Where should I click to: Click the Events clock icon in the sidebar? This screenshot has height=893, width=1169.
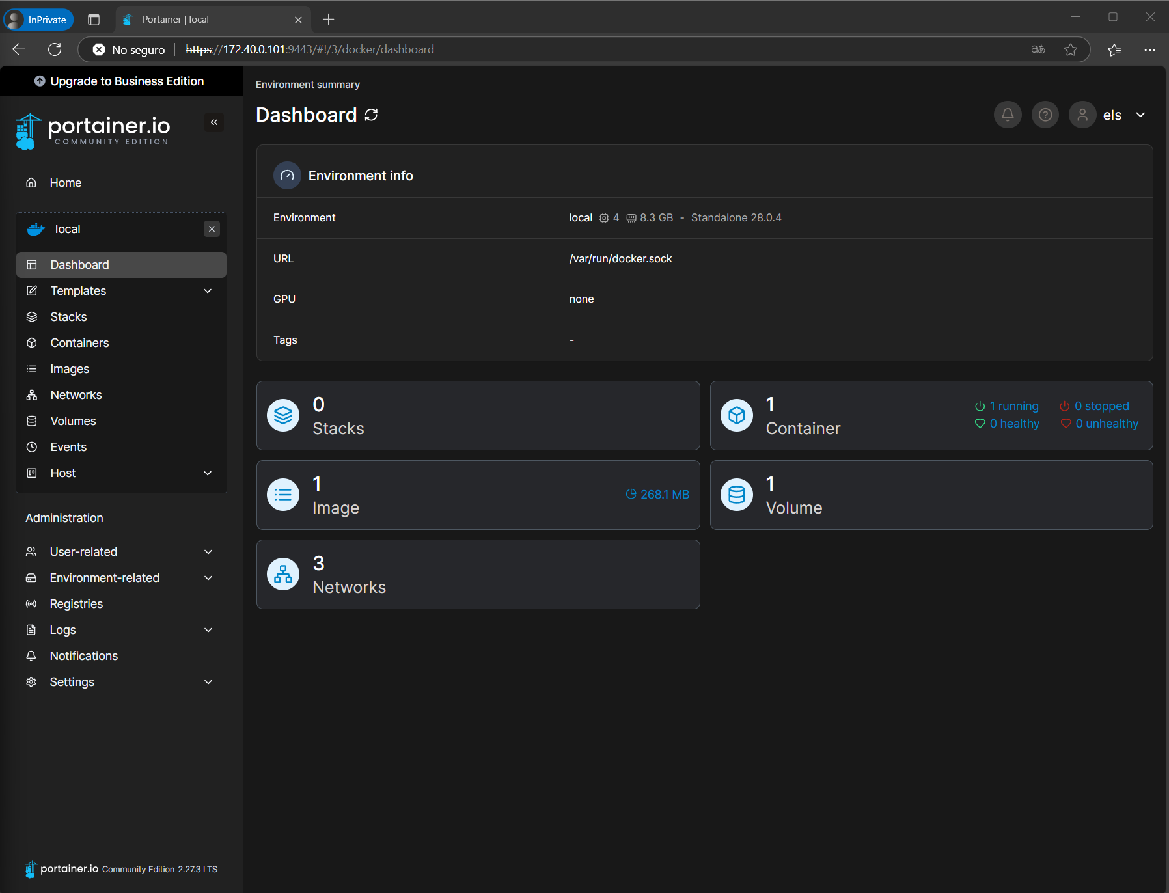click(31, 447)
